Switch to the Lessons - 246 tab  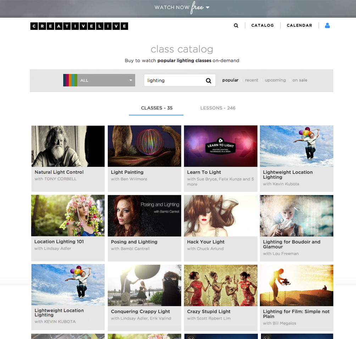click(218, 108)
